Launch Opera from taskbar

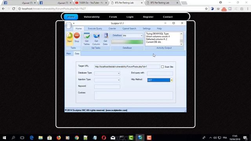(x=104, y=137)
